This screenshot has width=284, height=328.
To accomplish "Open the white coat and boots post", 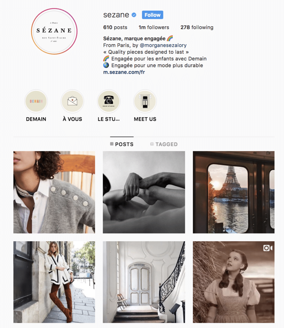I will pyautogui.click(x=54, y=282).
